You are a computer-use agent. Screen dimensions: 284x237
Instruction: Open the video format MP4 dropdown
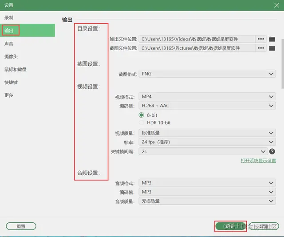tap(207, 97)
